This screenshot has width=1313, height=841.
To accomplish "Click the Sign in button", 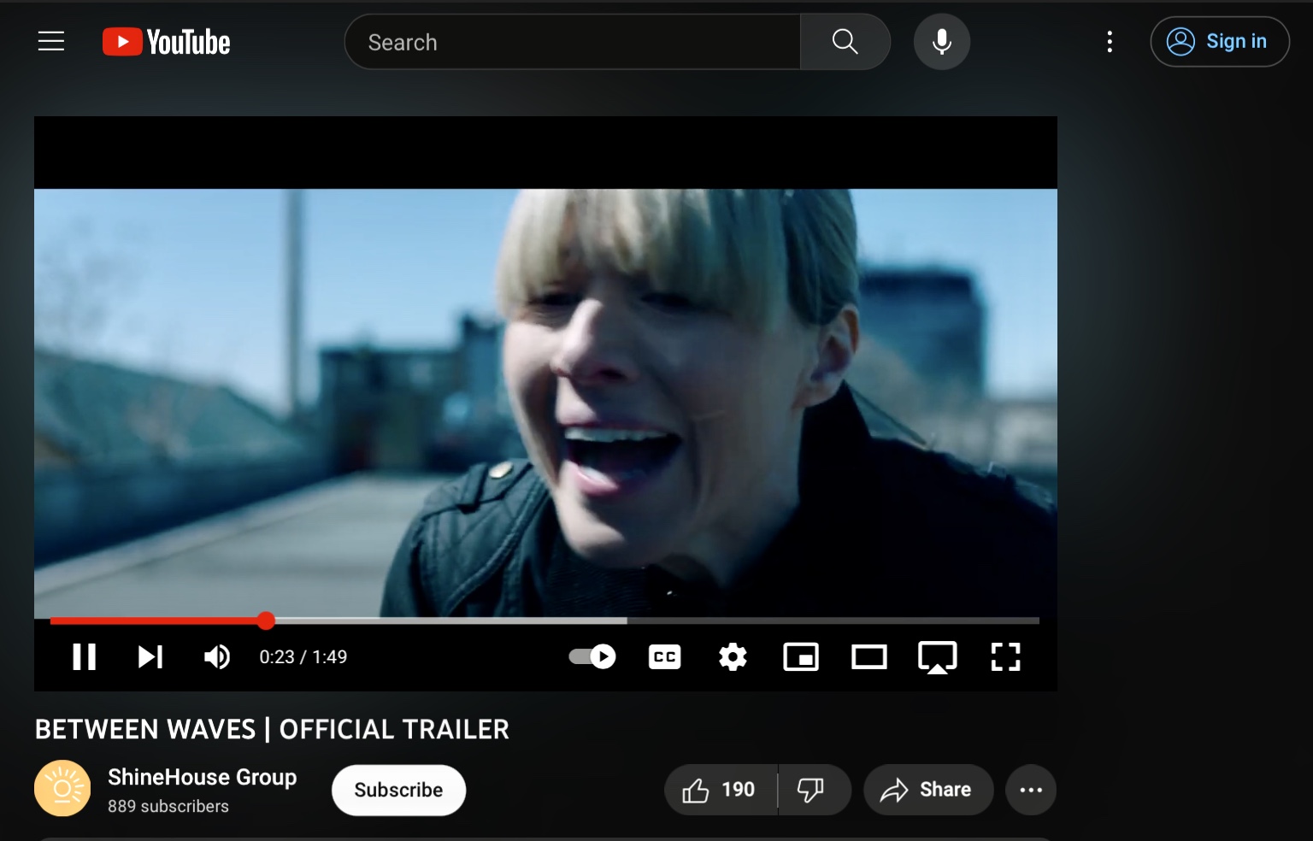I will (1220, 42).
